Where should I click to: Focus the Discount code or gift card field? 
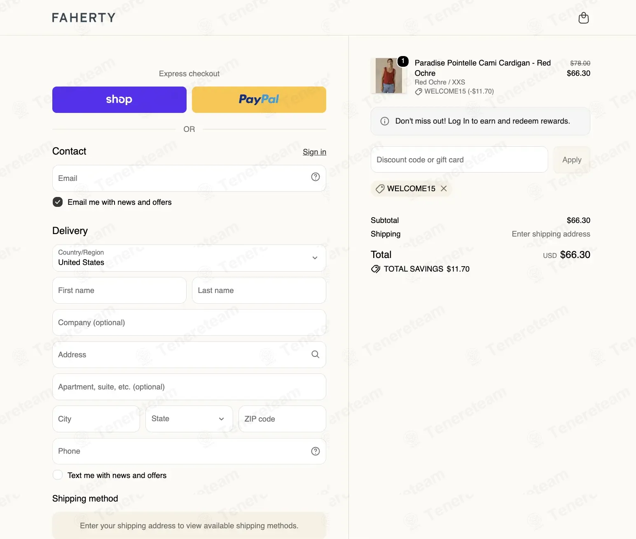(x=459, y=159)
